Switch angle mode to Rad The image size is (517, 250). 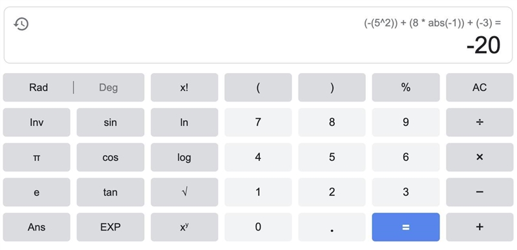point(38,87)
